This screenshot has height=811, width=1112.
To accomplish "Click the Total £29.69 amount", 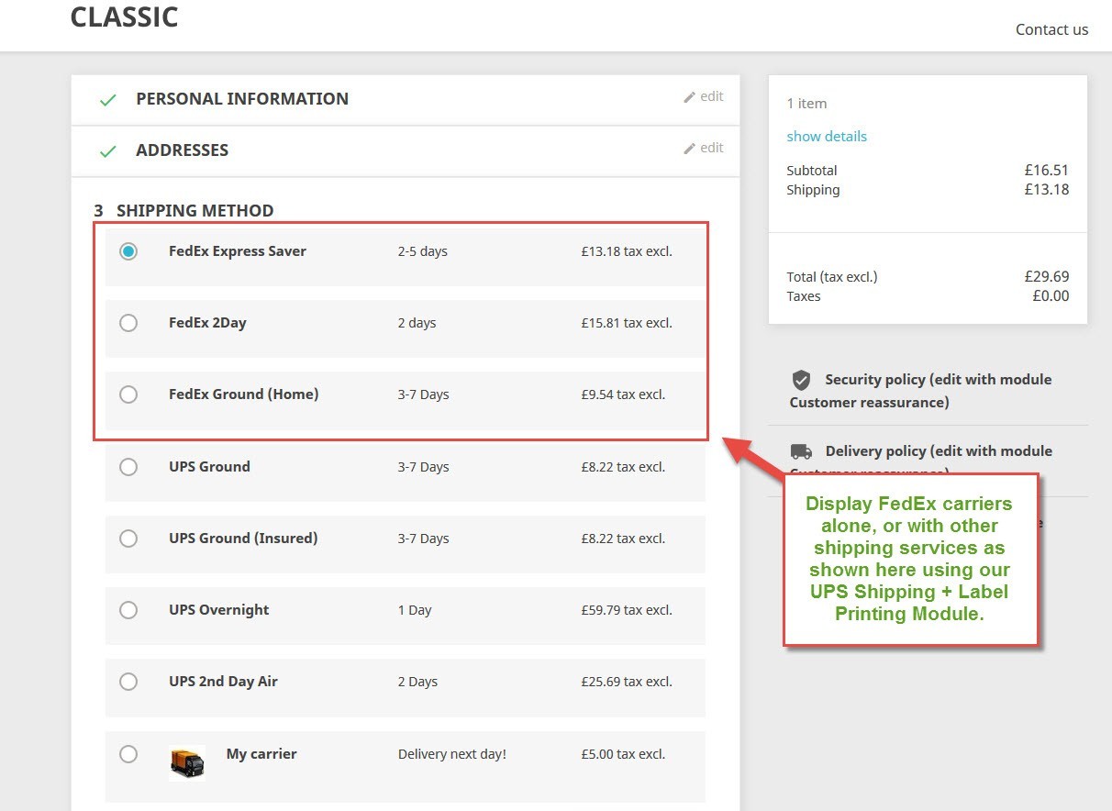I will (1047, 276).
